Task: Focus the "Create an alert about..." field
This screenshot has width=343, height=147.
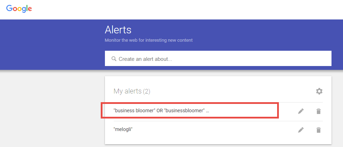Action: [x=218, y=58]
